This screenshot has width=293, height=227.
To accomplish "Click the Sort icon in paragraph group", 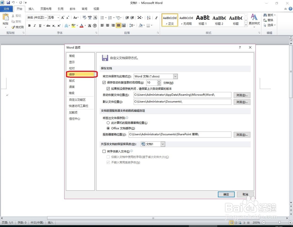I will [149, 18].
